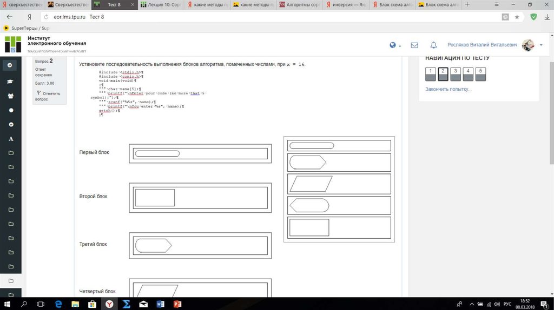The image size is (554, 310).
Task: Bookmark page with the star icon
Action: pos(517,17)
